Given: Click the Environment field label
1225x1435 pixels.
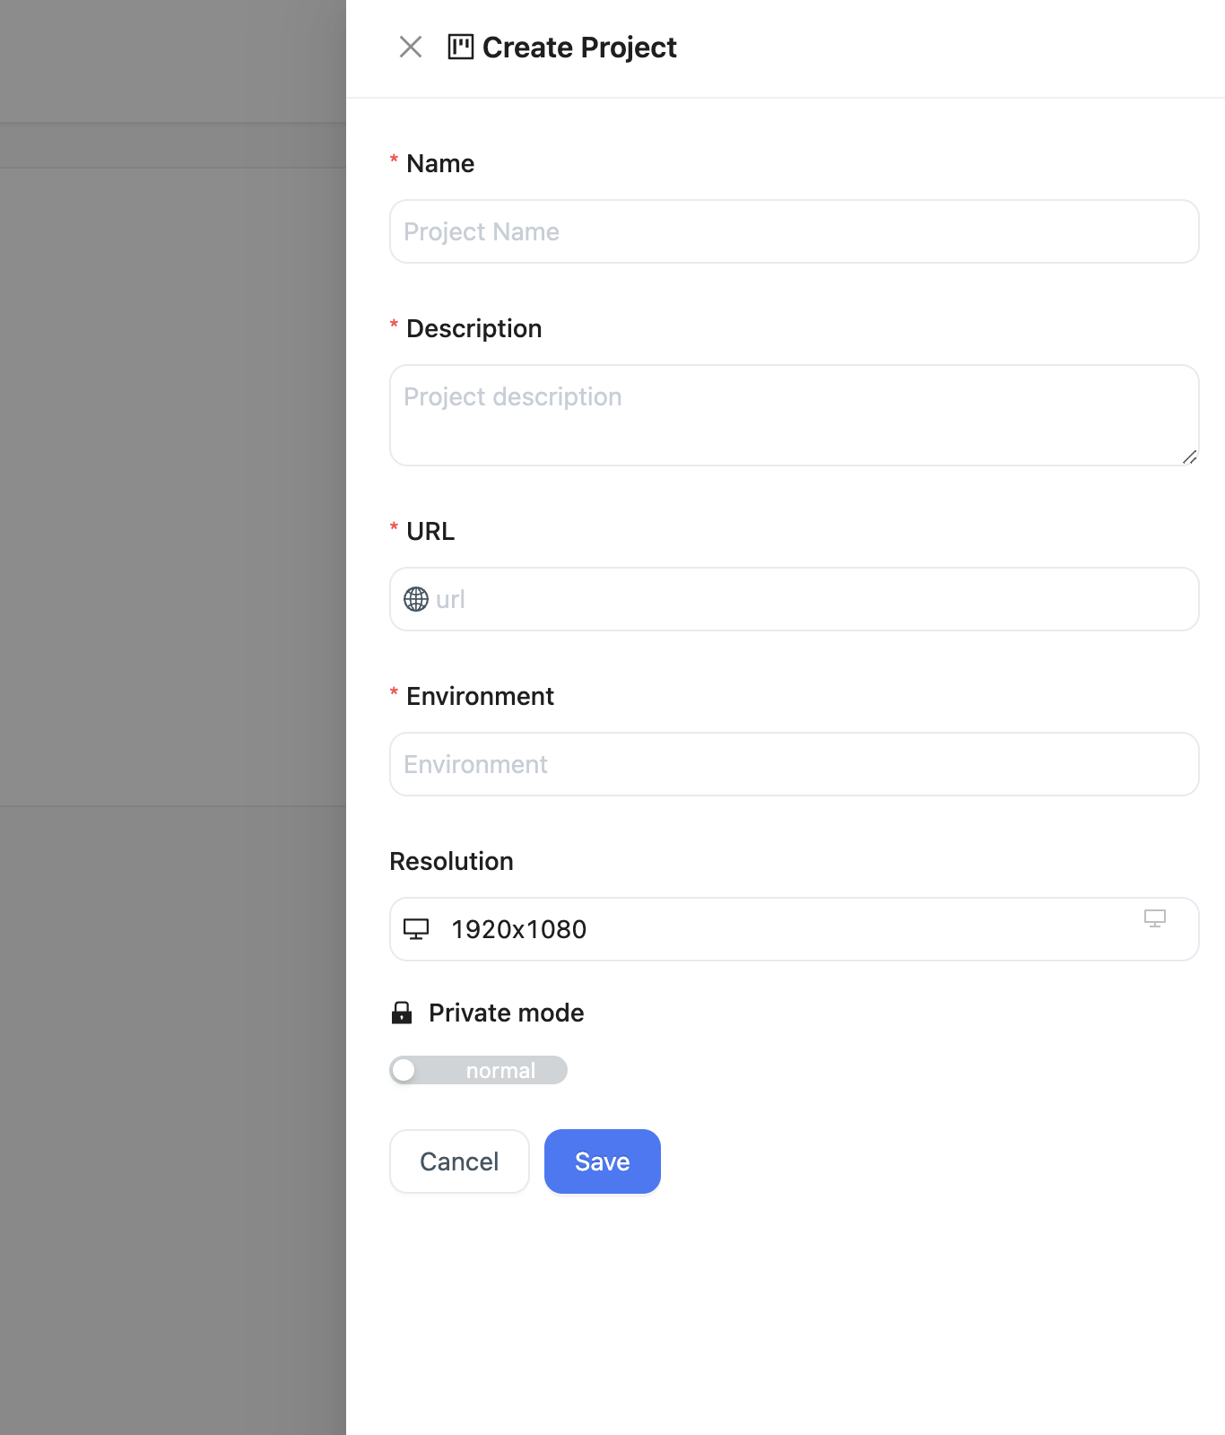Looking at the screenshot, I should point(481,696).
